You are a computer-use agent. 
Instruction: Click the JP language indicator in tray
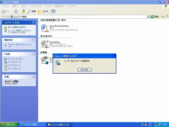click(x=142, y=125)
